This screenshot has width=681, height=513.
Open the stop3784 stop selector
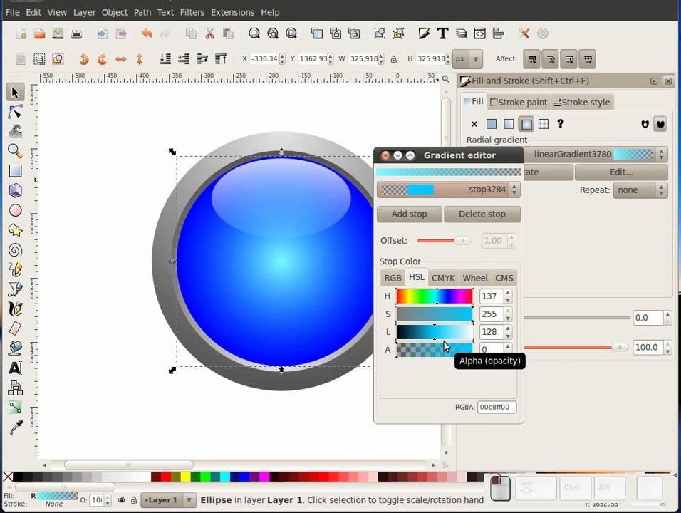point(448,190)
